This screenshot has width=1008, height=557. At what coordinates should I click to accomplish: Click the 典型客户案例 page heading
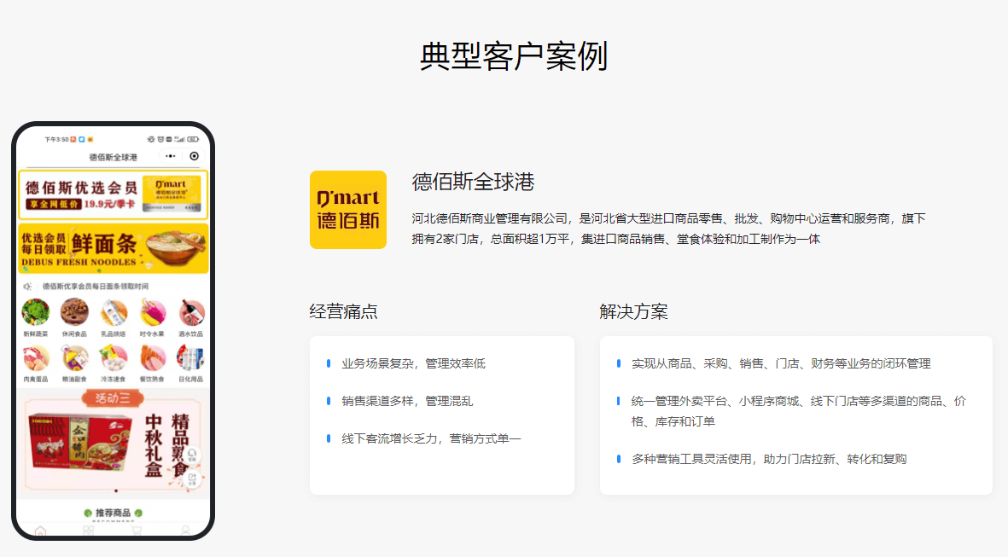click(x=514, y=56)
